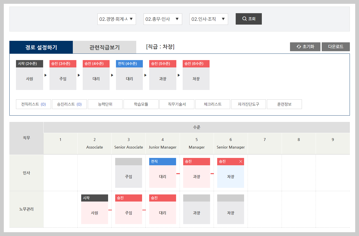Viewport: 359px width, 236px height.
Task: Switch to the 경로 설정하기 tab
Action: point(41,47)
